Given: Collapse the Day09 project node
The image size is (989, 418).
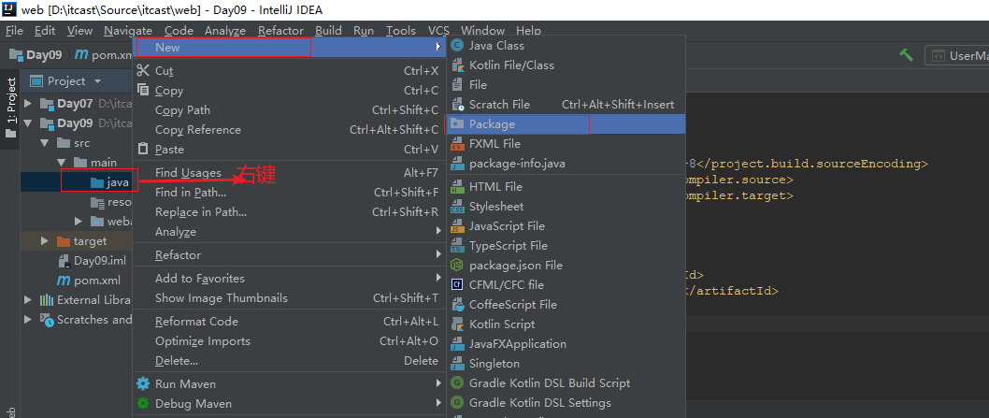Looking at the screenshot, I should click(28, 123).
